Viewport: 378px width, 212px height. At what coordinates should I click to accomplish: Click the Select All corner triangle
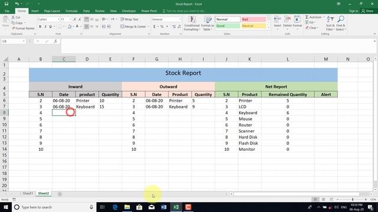pos(5,59)
